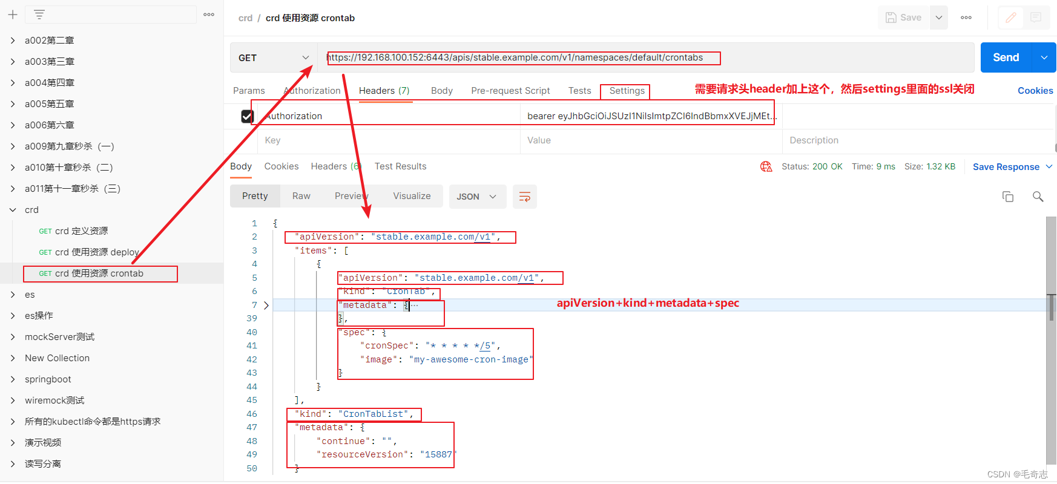
Task: Click the plus icon to create a new collection
Action: point(13,15)
